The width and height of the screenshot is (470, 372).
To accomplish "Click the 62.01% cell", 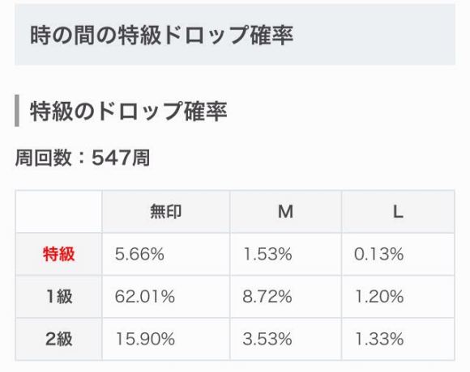I will pyautogui.click(x=166, y=297).
